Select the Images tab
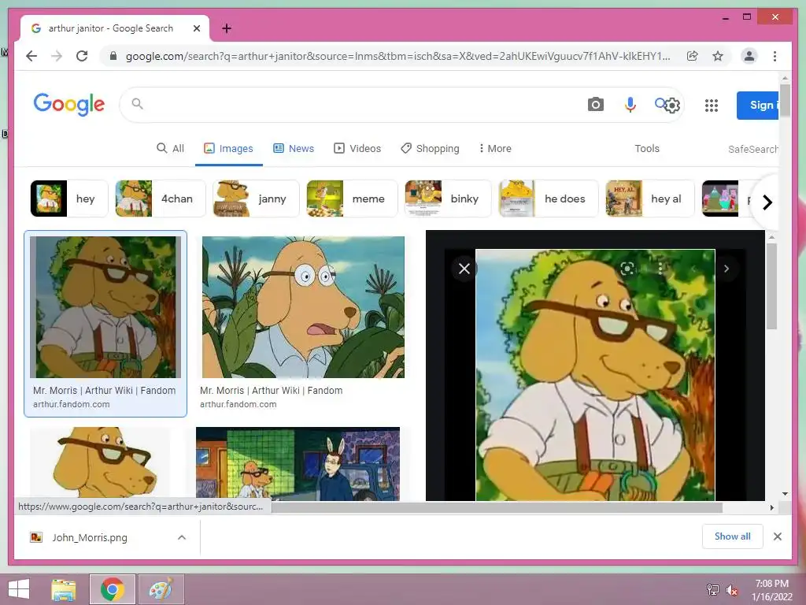 coord(229,148)
